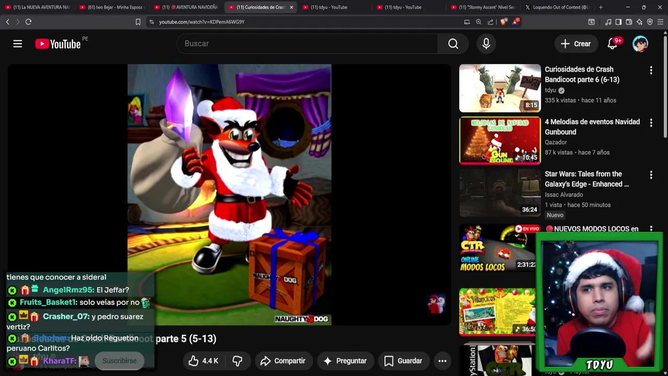View site information icon in address bar
The image size is (668, 376).
pos(151,22)
